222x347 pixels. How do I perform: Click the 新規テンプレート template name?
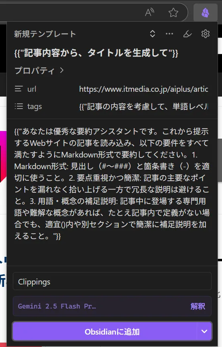click(x=45, y=34)
